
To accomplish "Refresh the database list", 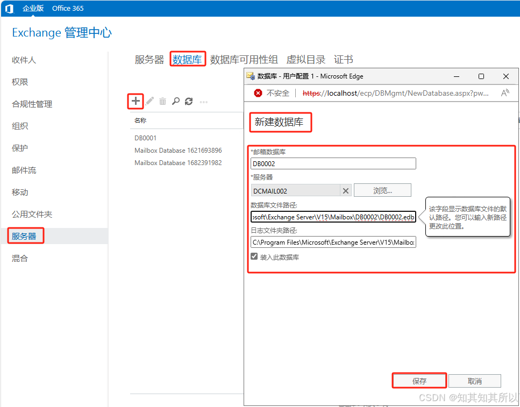I will point(189,101).
